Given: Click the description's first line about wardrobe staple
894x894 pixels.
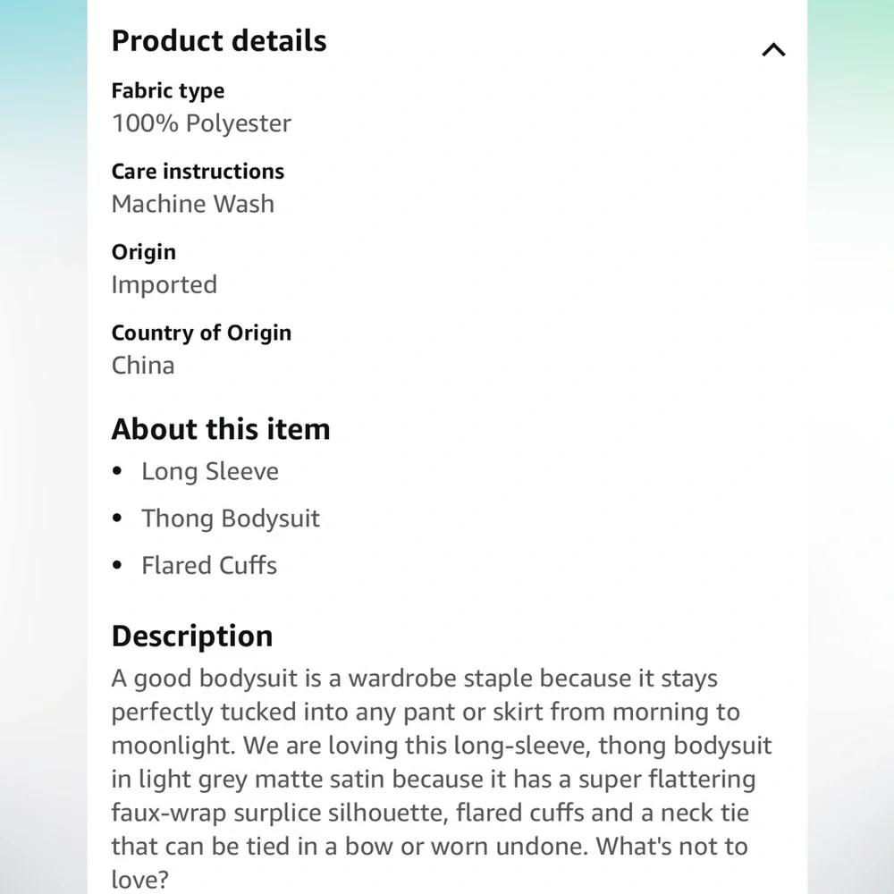Looking at the screenshot, I should [x=415, y=679].
